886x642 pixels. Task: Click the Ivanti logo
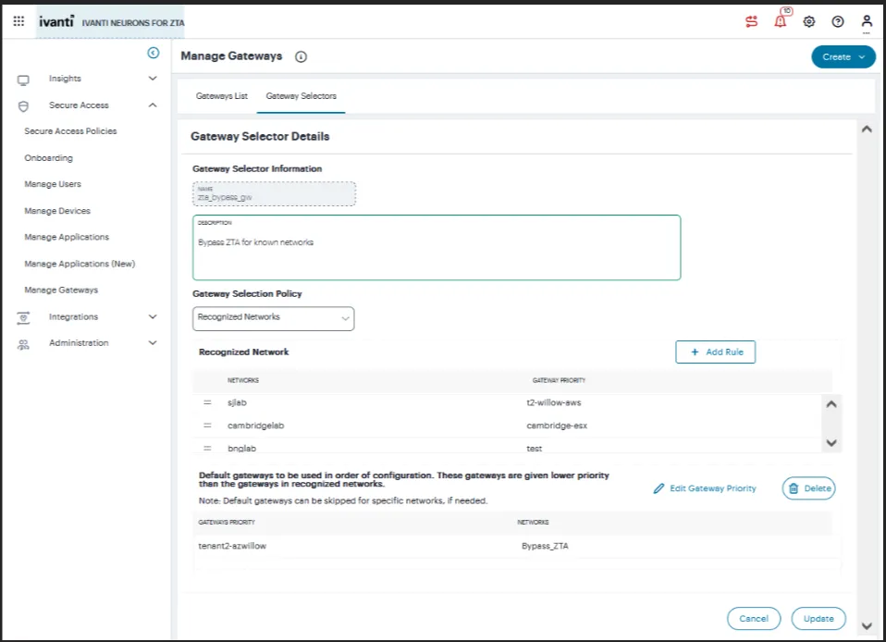click(x=55, y=21)
